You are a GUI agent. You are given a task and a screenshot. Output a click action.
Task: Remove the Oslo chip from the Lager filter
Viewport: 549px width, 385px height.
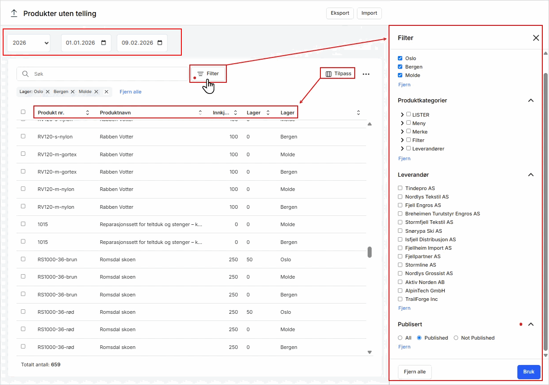click(x=48, y=92)
